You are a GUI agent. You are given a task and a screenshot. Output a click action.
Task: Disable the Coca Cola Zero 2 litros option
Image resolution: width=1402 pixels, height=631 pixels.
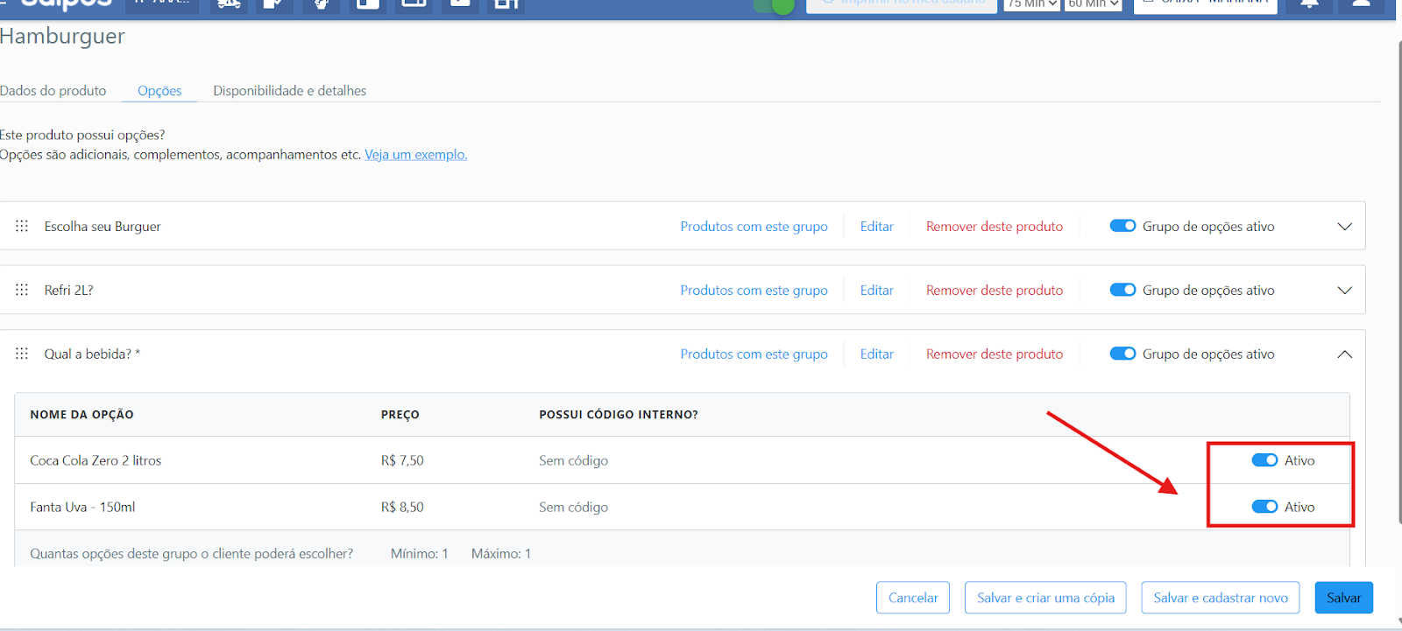[x=1264, y=460]
